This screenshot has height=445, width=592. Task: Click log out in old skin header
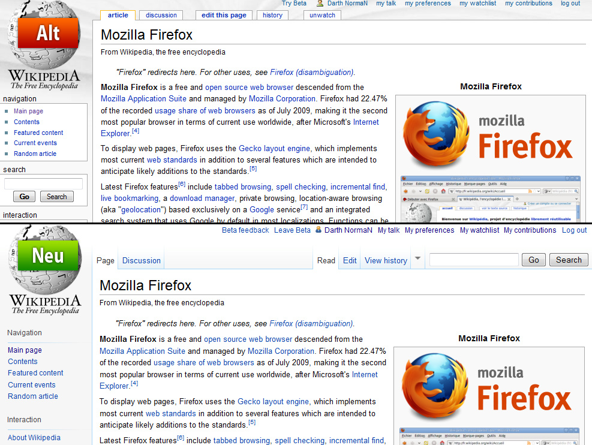pyautogui.click(x=570, y=4)
